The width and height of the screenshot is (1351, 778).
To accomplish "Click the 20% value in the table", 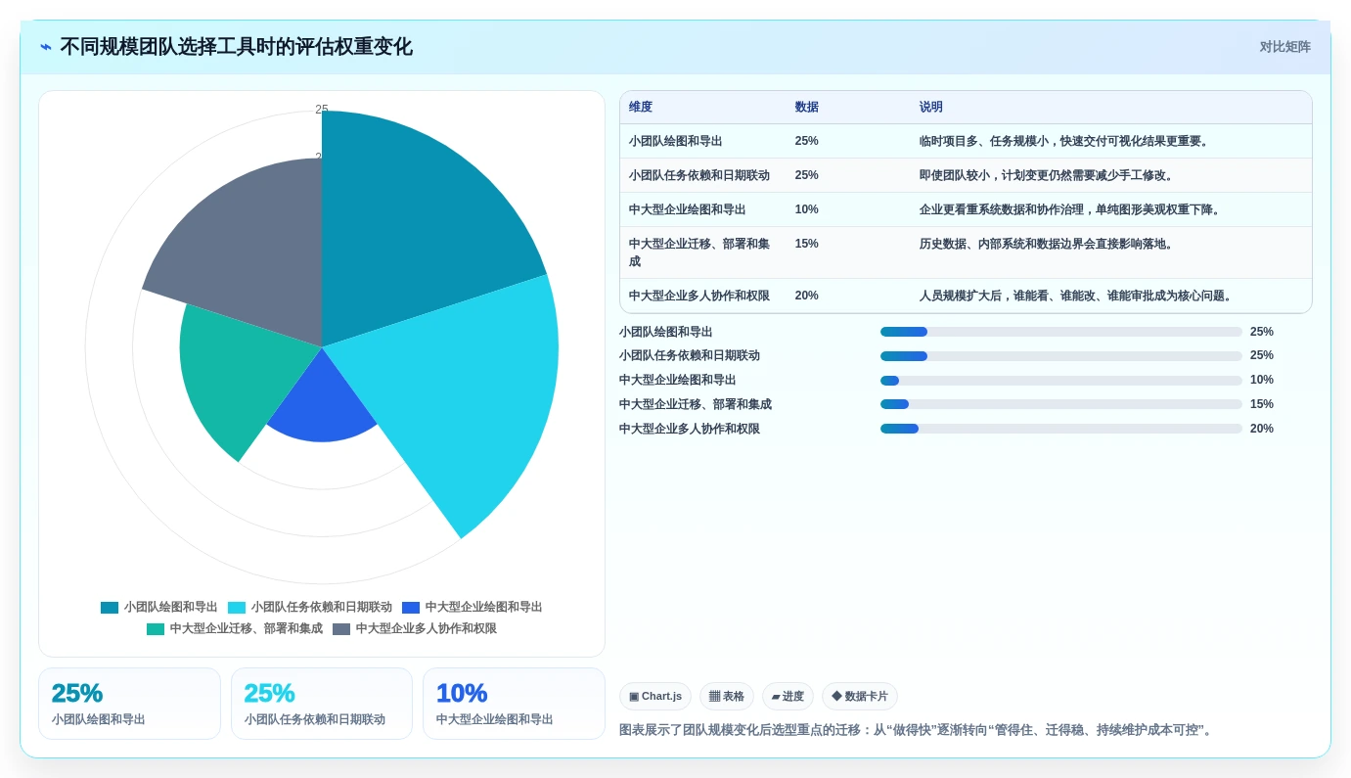I will [x=807, y=296].
